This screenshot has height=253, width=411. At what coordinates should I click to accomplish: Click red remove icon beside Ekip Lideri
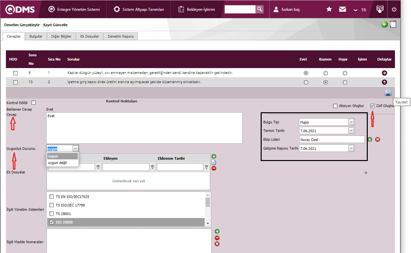click(378, 139)
